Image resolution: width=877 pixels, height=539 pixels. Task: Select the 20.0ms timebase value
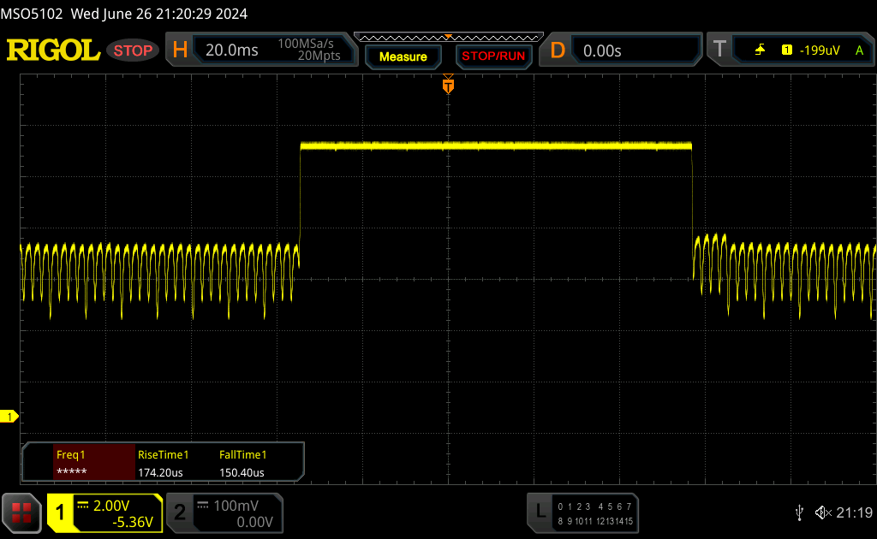(x=231, y=50)
